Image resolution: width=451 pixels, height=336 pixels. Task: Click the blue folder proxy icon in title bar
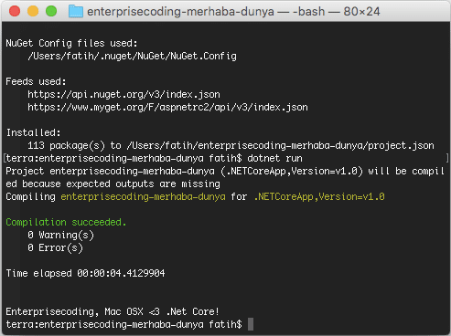[76, 12]
